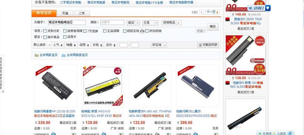Click the blue shield icon beside 迅雷7

[x=268, y=8]
